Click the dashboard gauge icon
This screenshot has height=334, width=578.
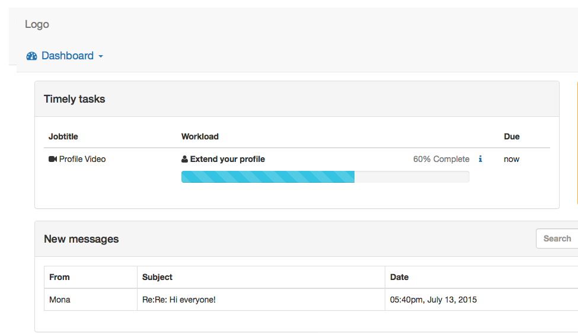click(31, 56)
